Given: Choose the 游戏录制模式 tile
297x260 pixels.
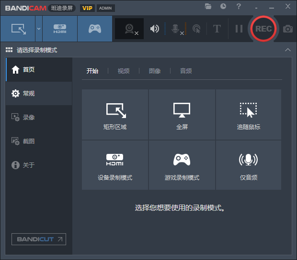Looking at the screenshot, I should (x=182, y=165).
